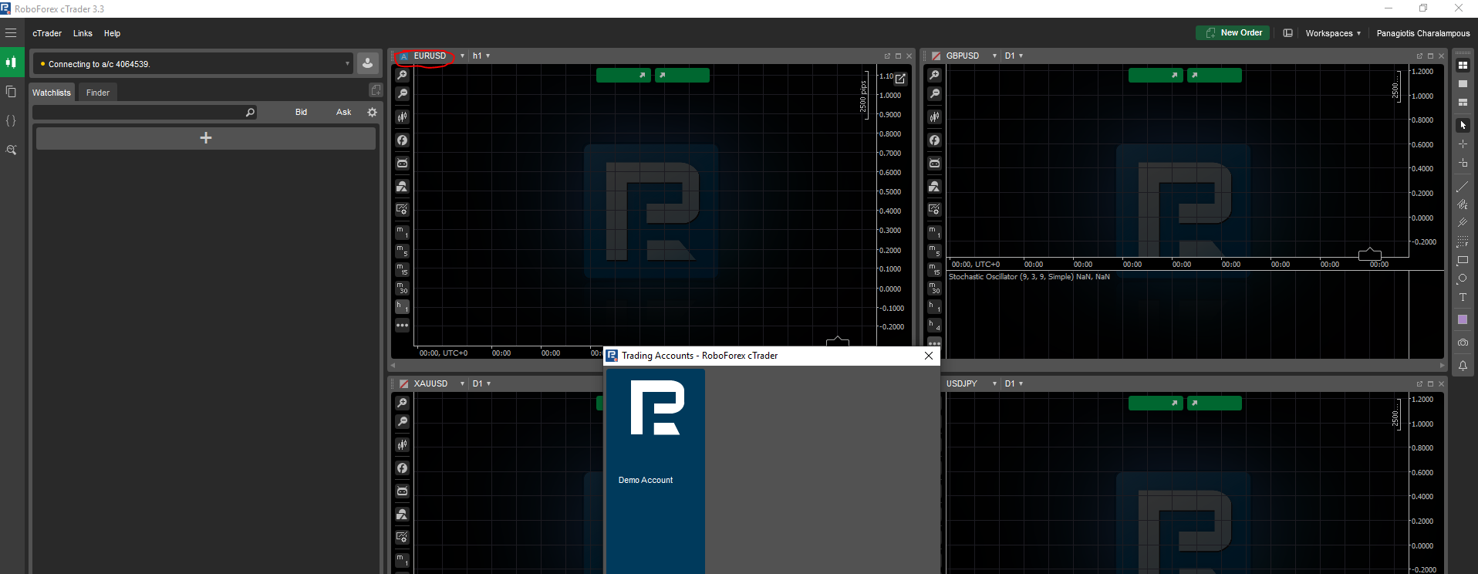Select single-chart layout mode
1478x574 pixels.
click(x=1463, y=84)
